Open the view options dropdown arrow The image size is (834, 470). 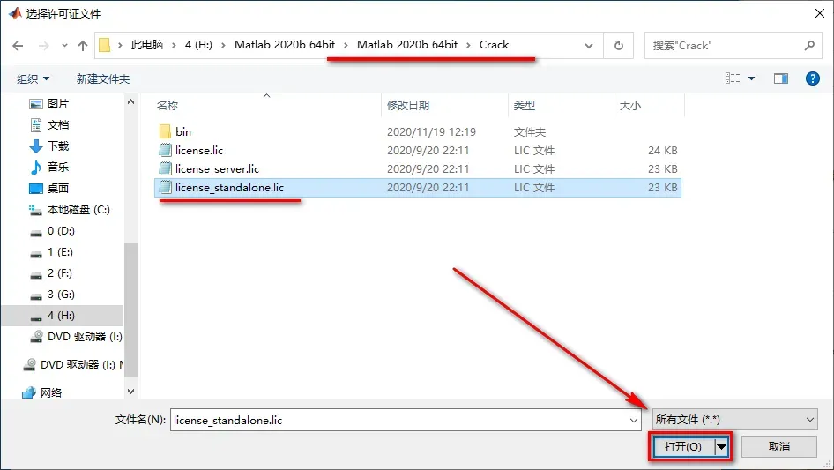[751, 78]
